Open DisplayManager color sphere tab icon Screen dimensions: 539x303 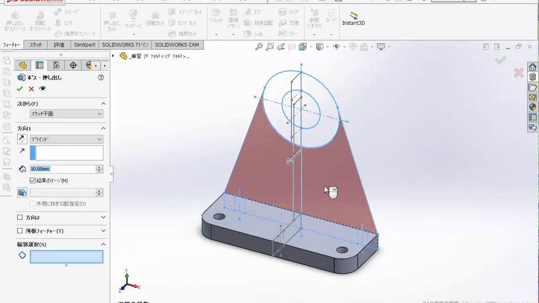click(x=88, y=65)
